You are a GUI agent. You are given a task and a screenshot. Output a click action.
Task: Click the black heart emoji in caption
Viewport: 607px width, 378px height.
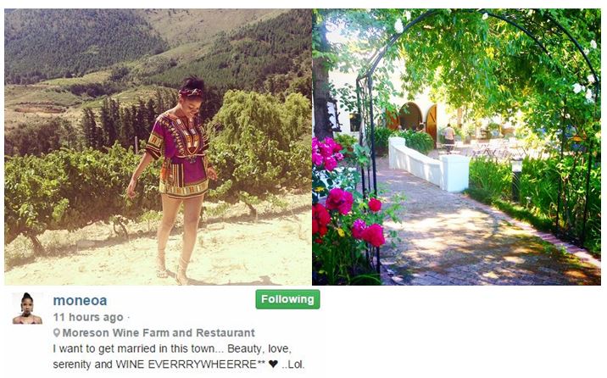click(x=273, y=364)
